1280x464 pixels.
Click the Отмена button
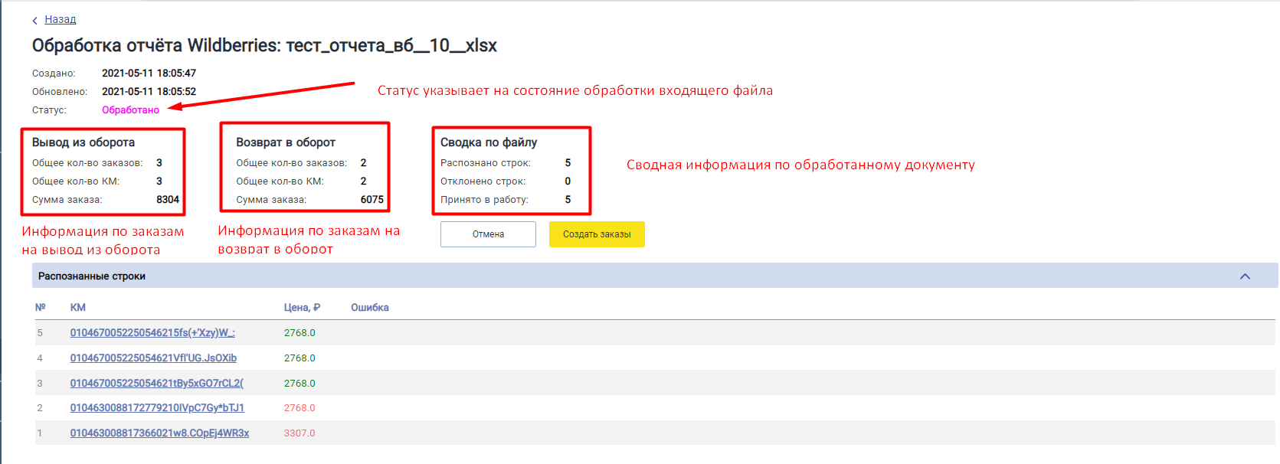pyautogui.click(x=488, y=234)
